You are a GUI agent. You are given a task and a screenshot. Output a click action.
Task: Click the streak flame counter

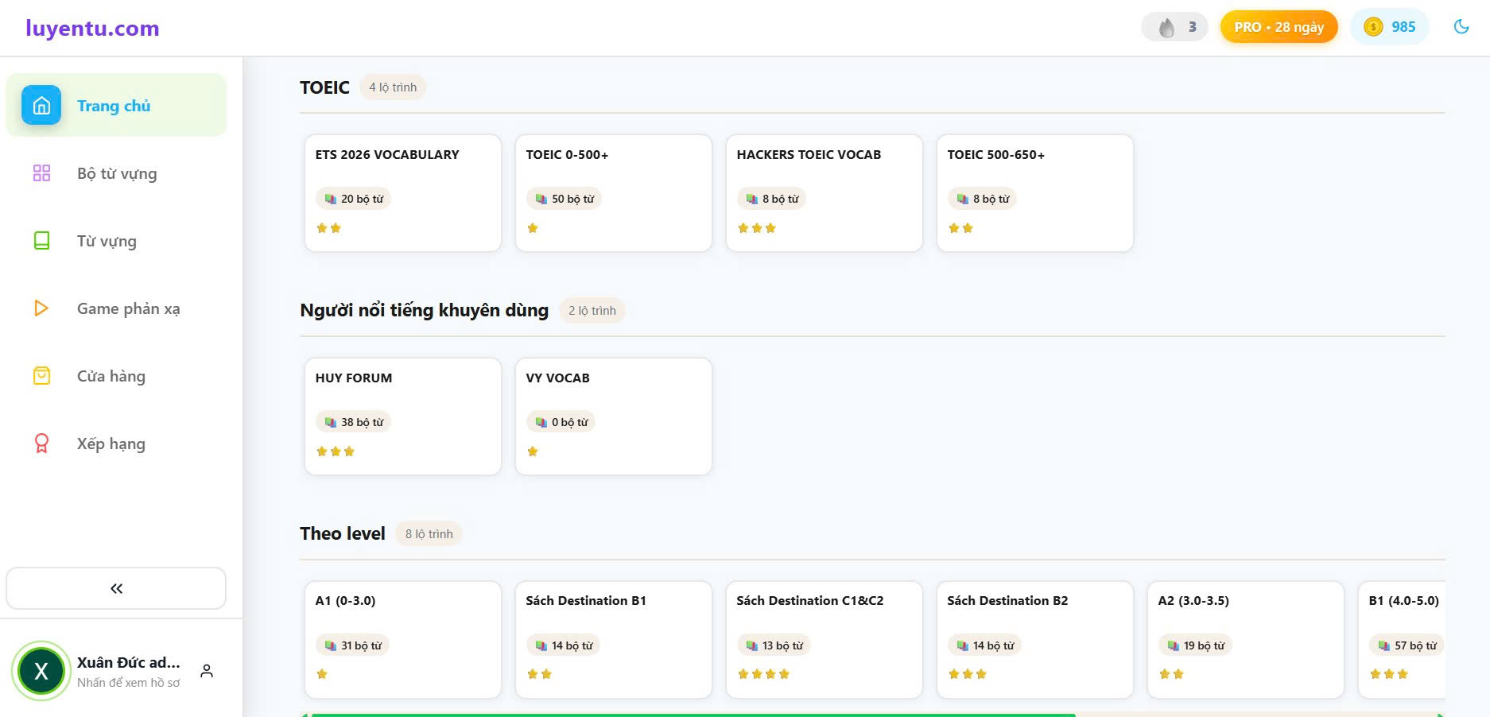1174,27
